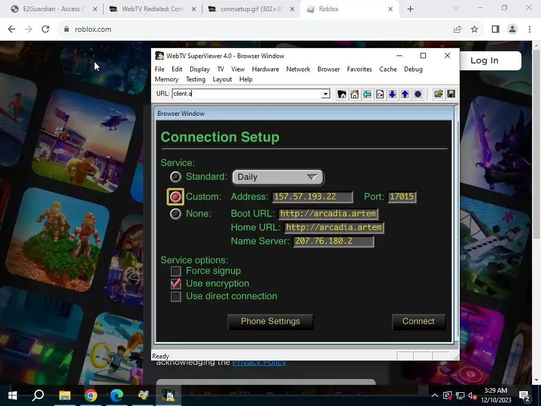Bookmark page with Chrome star icon

point(474,30)
